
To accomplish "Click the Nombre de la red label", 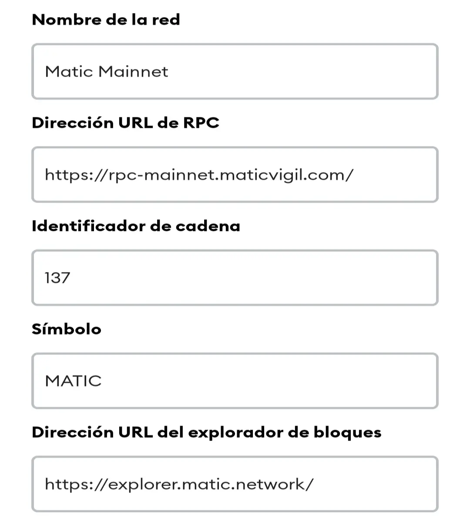I will [x=106, y=20].
